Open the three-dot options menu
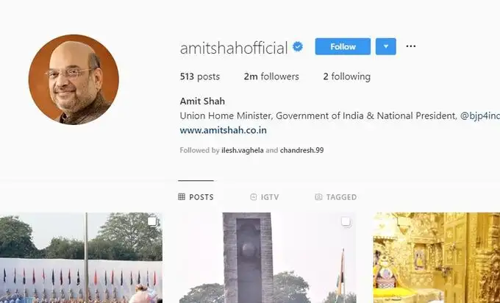 pos(411,46)
